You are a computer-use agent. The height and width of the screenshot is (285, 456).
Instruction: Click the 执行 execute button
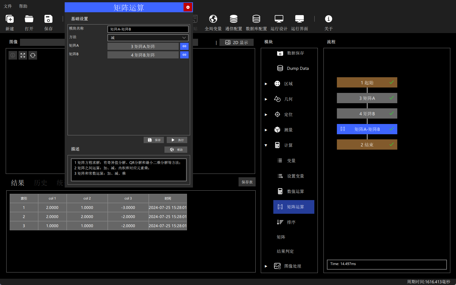point(177,140)
